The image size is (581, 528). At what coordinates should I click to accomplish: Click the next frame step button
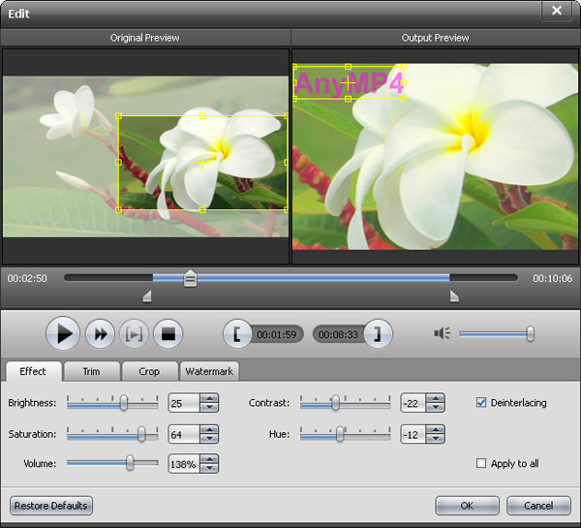point(134,334)
